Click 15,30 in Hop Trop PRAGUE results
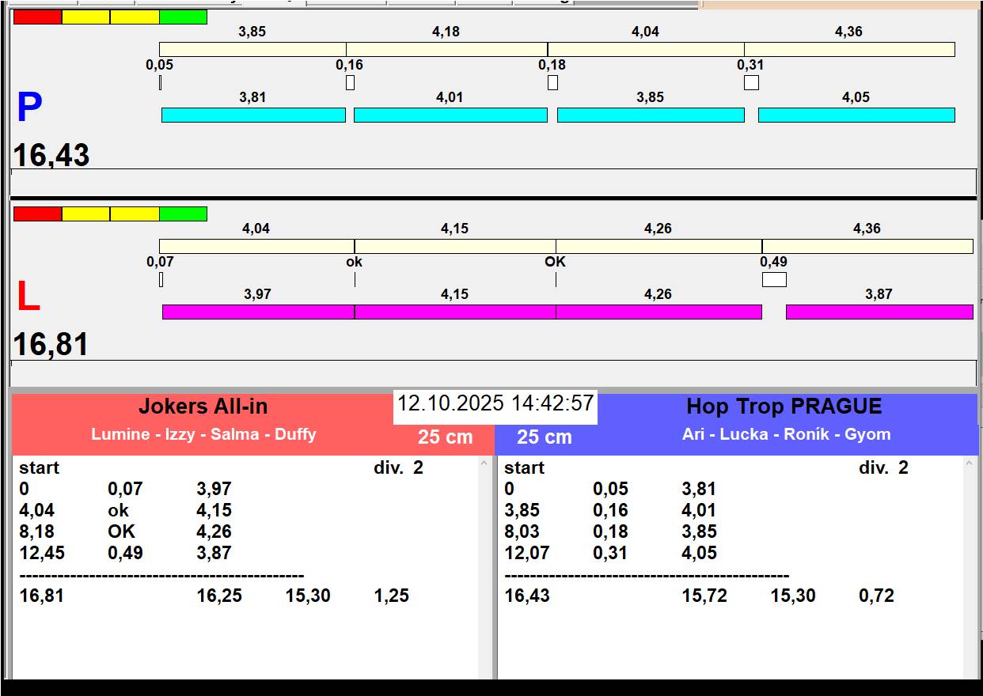Image resolution: width=983 pixels, height=696 pixels. (793, 596)
